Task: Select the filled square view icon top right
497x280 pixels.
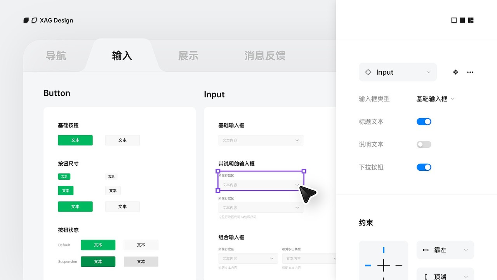Action: [x=462, y=20]
